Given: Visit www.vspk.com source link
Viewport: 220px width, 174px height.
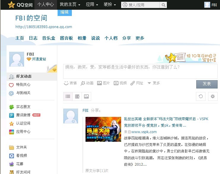Looking at the screenshot, I should pyautogui.click(x=144, y=132).
